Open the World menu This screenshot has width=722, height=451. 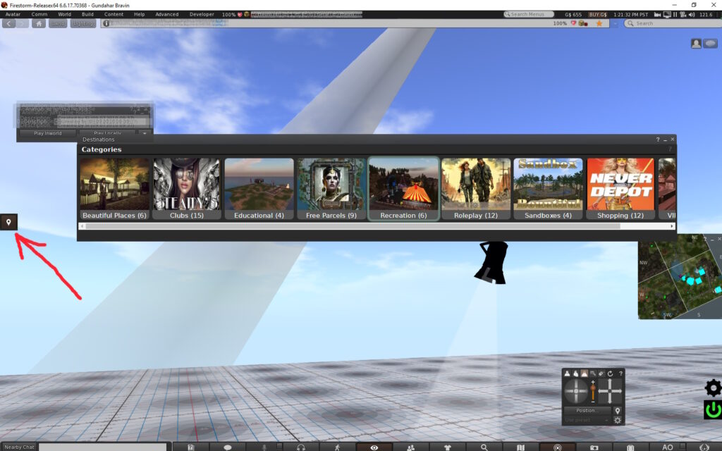pos(64,14)
